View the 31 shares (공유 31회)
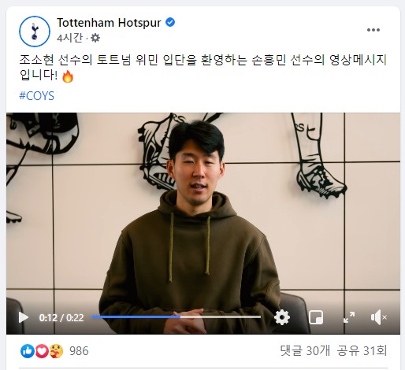Image resolution: width=405 pixels, height=370 pixels. pos(362,351)
